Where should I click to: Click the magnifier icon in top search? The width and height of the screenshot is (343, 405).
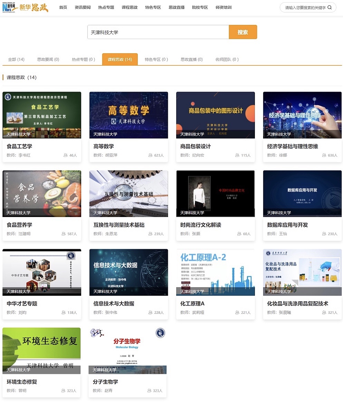coord(330,8)
